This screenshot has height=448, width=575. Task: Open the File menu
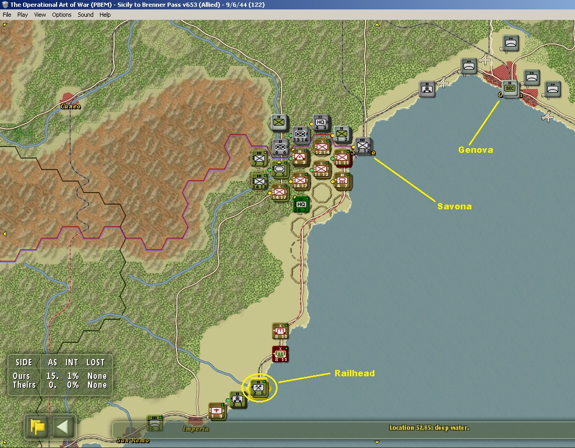[7, 15]
